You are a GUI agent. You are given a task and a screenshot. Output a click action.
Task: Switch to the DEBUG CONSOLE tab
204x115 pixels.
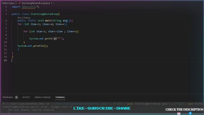[x=42, y=97]
